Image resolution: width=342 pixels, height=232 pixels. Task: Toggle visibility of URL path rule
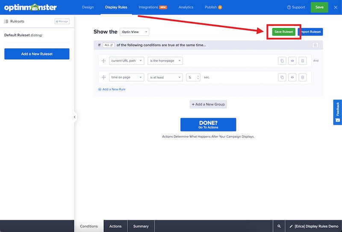pos(292,61)
